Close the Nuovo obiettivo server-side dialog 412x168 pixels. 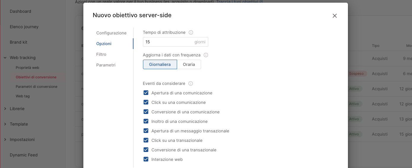pos(335,16)
